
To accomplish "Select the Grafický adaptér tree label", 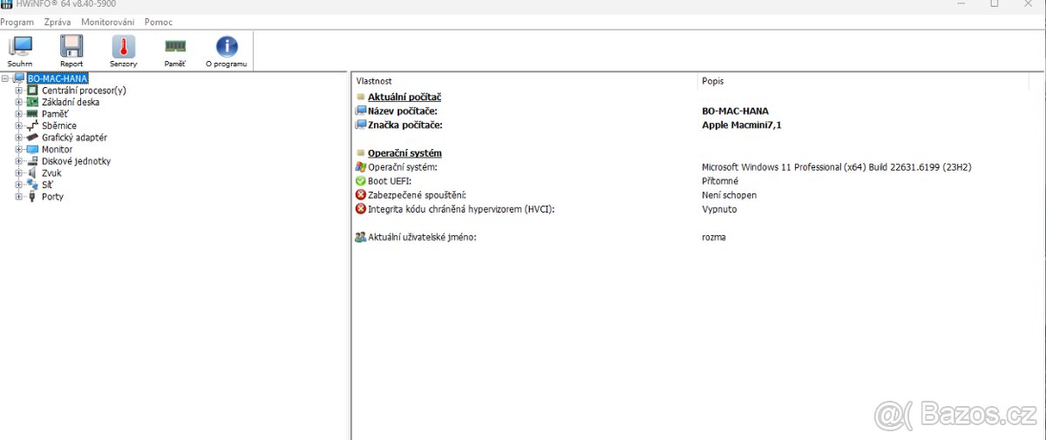I will pyautogui.click(x=74, y=137).
